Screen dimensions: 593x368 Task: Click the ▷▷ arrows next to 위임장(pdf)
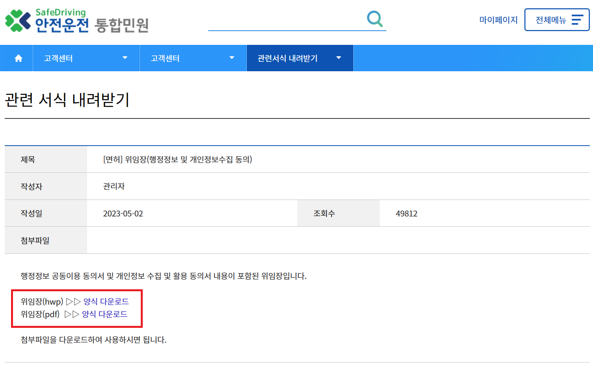coord(71,314)
